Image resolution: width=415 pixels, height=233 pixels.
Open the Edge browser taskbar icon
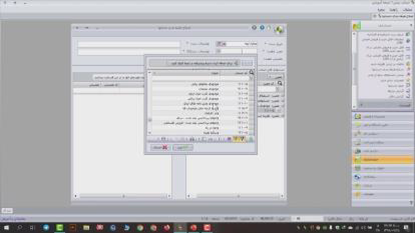point(126,228)
